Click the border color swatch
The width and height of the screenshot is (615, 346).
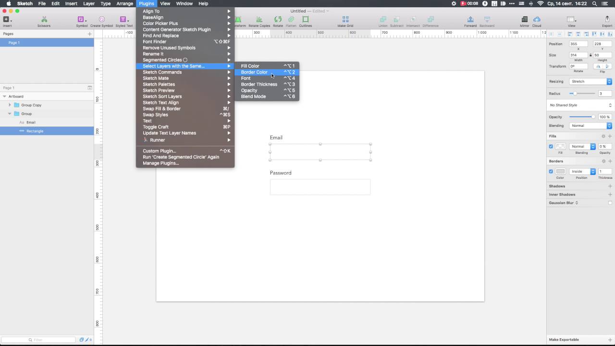[x=560, y=172]
